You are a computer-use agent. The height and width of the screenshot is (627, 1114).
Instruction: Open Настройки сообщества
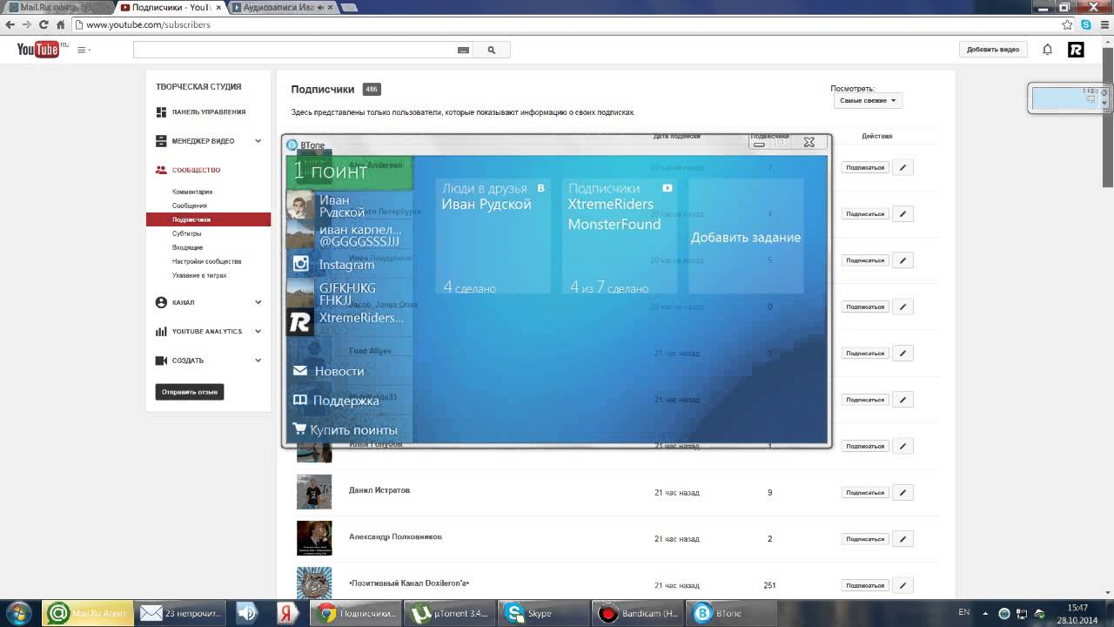point(207,261)
